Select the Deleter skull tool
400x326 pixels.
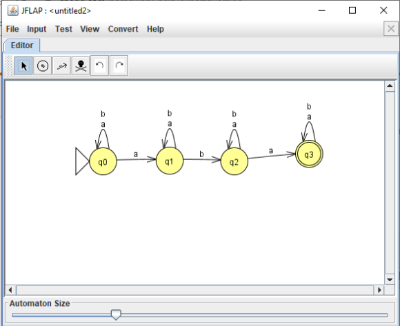coord(81,65)
